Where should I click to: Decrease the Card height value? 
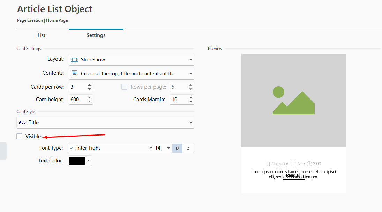pos(90,102)
